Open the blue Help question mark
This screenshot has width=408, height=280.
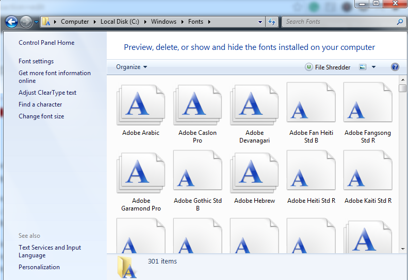[x=395, y=67]
